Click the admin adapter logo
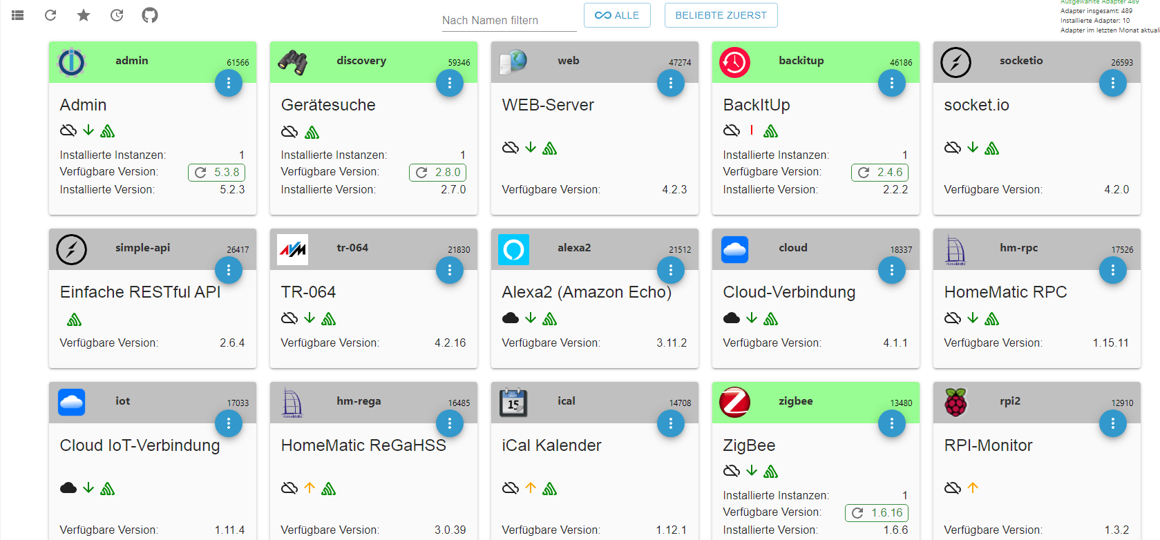 click(71, 62)
